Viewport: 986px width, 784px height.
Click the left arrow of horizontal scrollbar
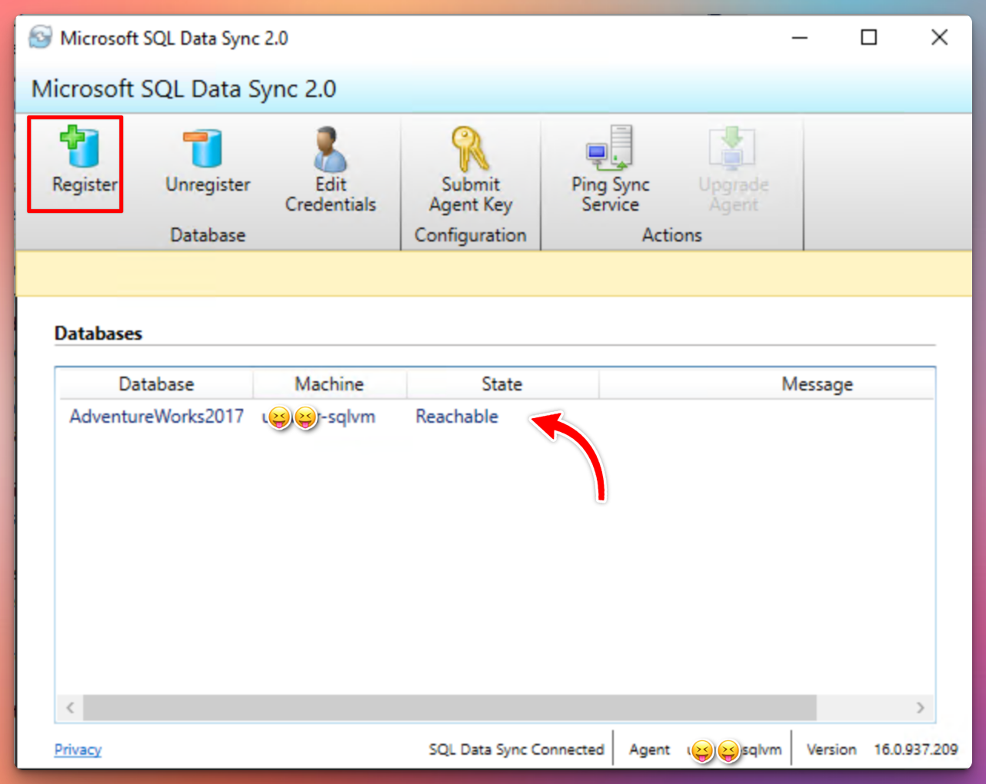pos(70,708)
